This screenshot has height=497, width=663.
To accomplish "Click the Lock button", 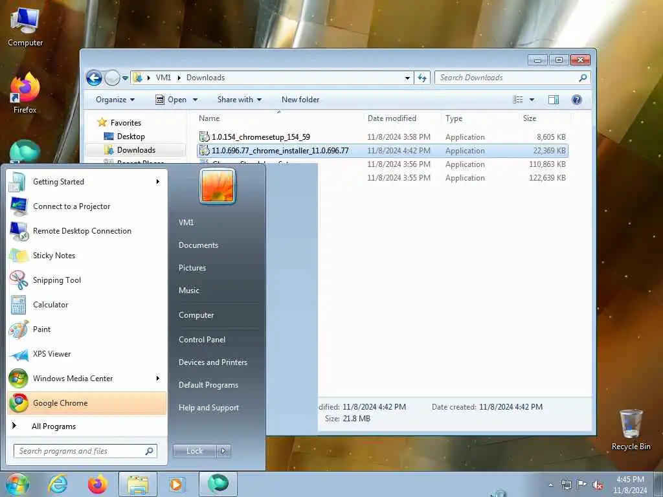I will (194, 451).
